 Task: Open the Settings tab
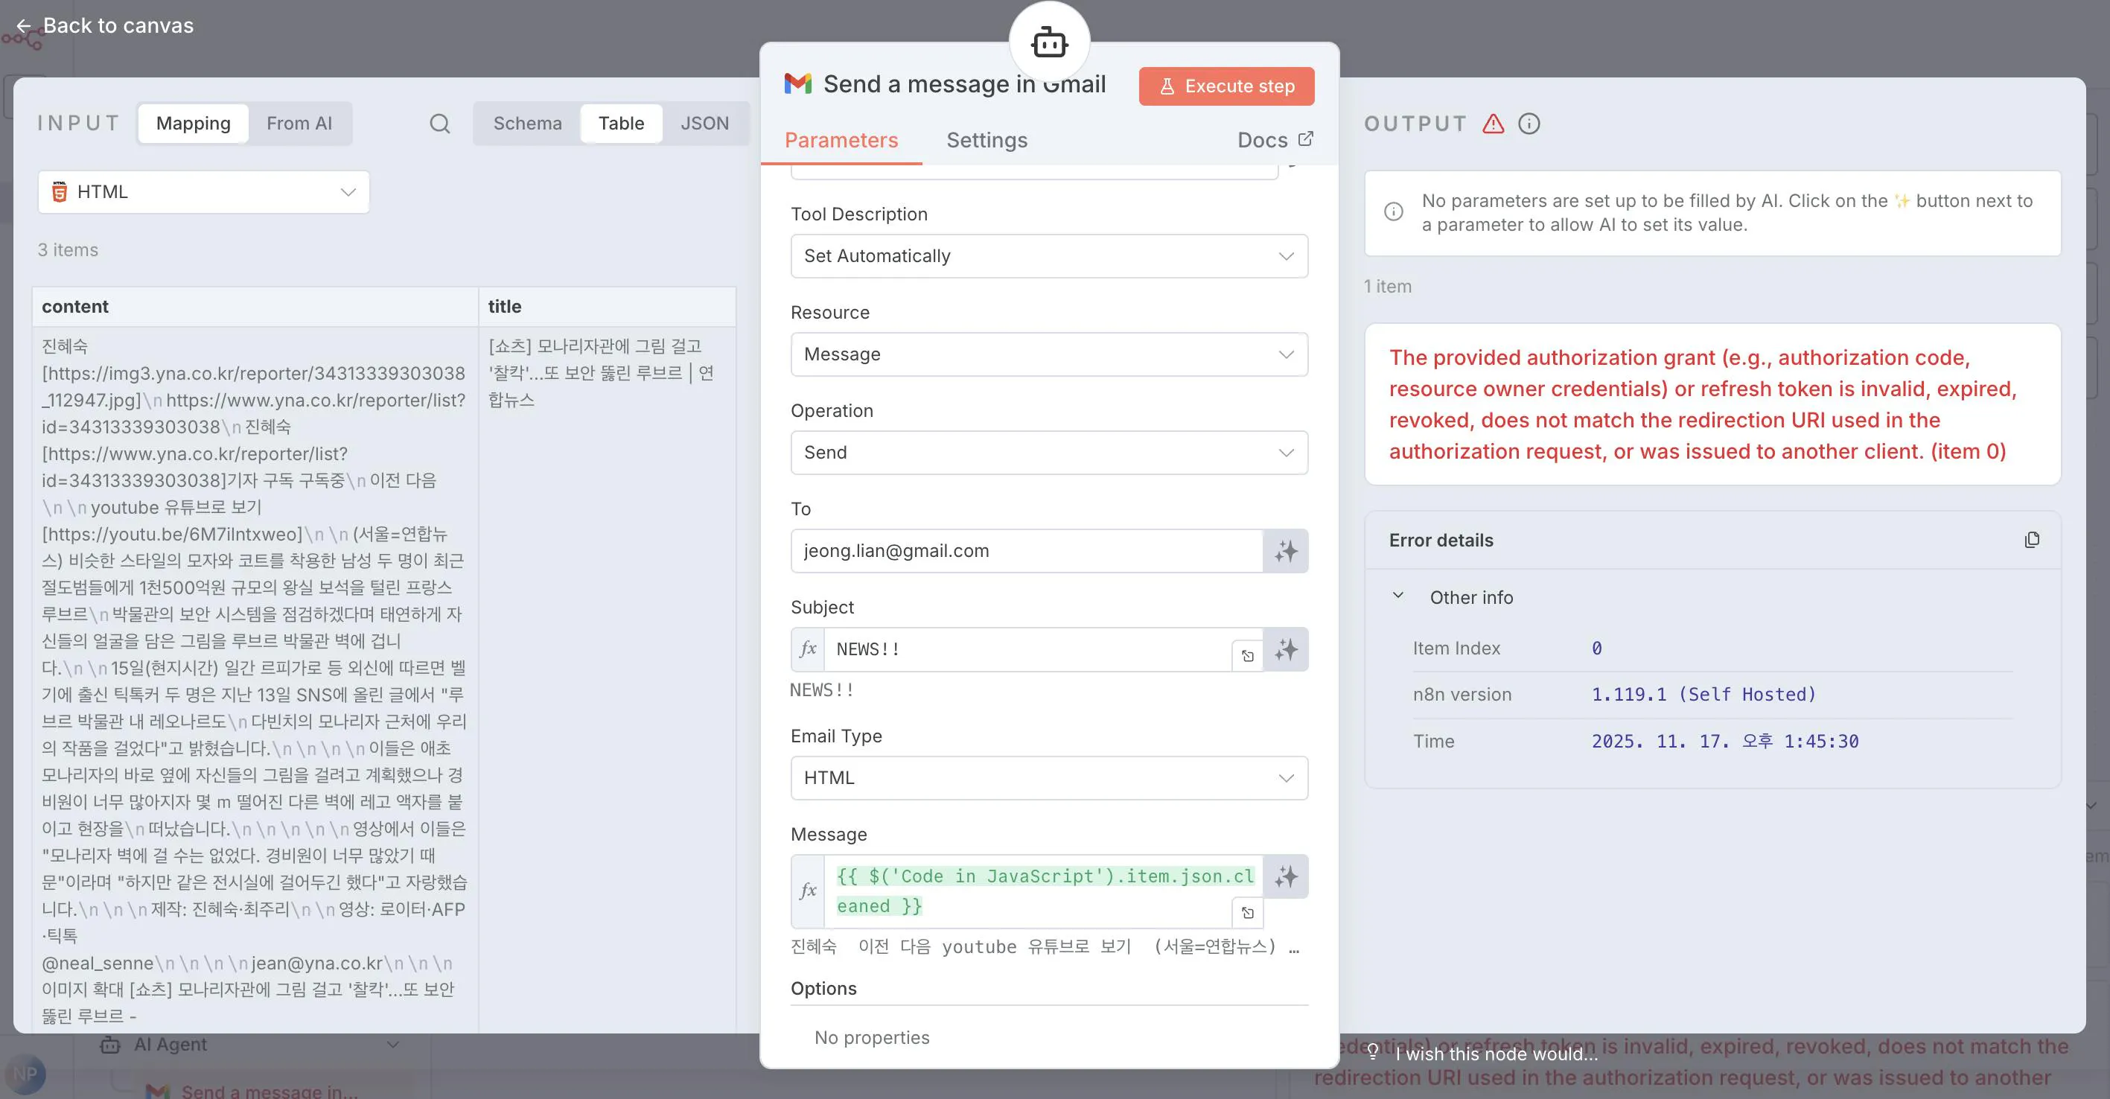point(987,140)
